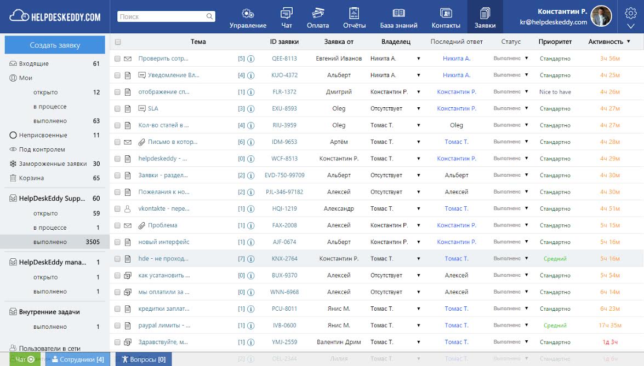
Task: Click the info icon next to SLA ticket count
Action: click(x=250, y=108)
